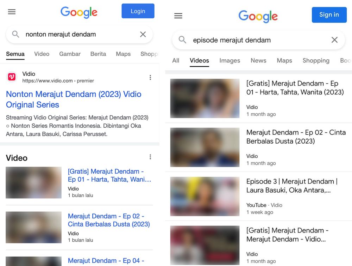Click the blue Login button

(138, 11)
